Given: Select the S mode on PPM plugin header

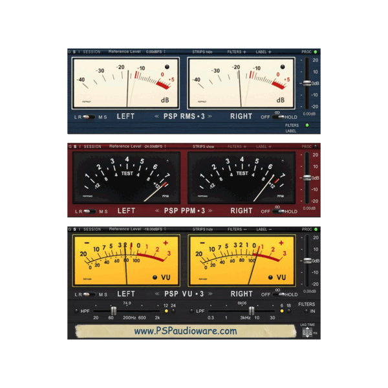Looking at the screenshot, I should [x=75, y=147].
